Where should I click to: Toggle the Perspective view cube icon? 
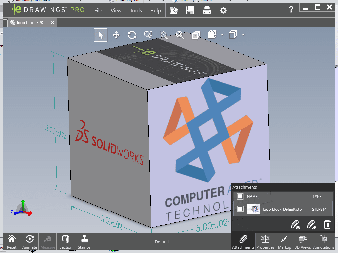196,35
